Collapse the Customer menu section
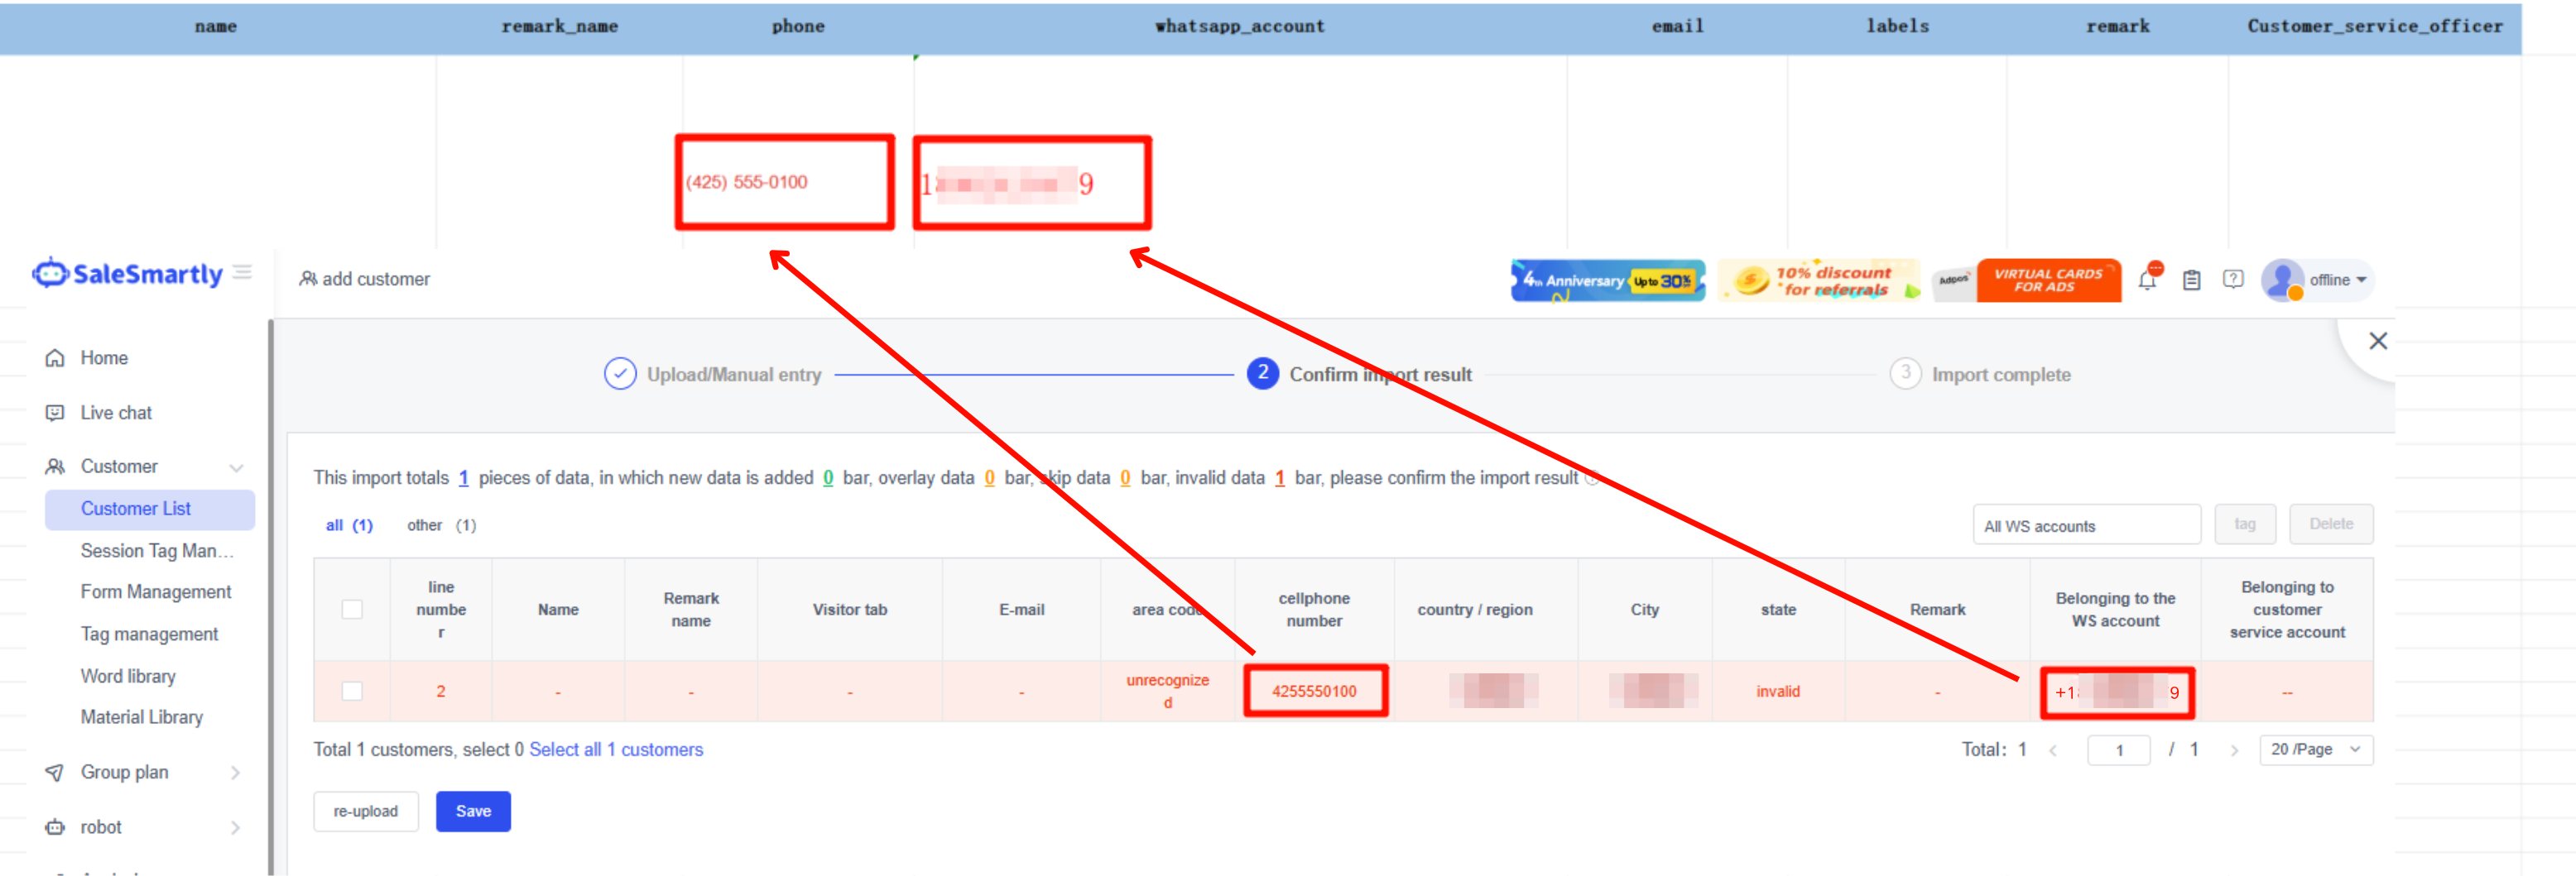Screen dimensions: 2576x876 click(236, 467)
